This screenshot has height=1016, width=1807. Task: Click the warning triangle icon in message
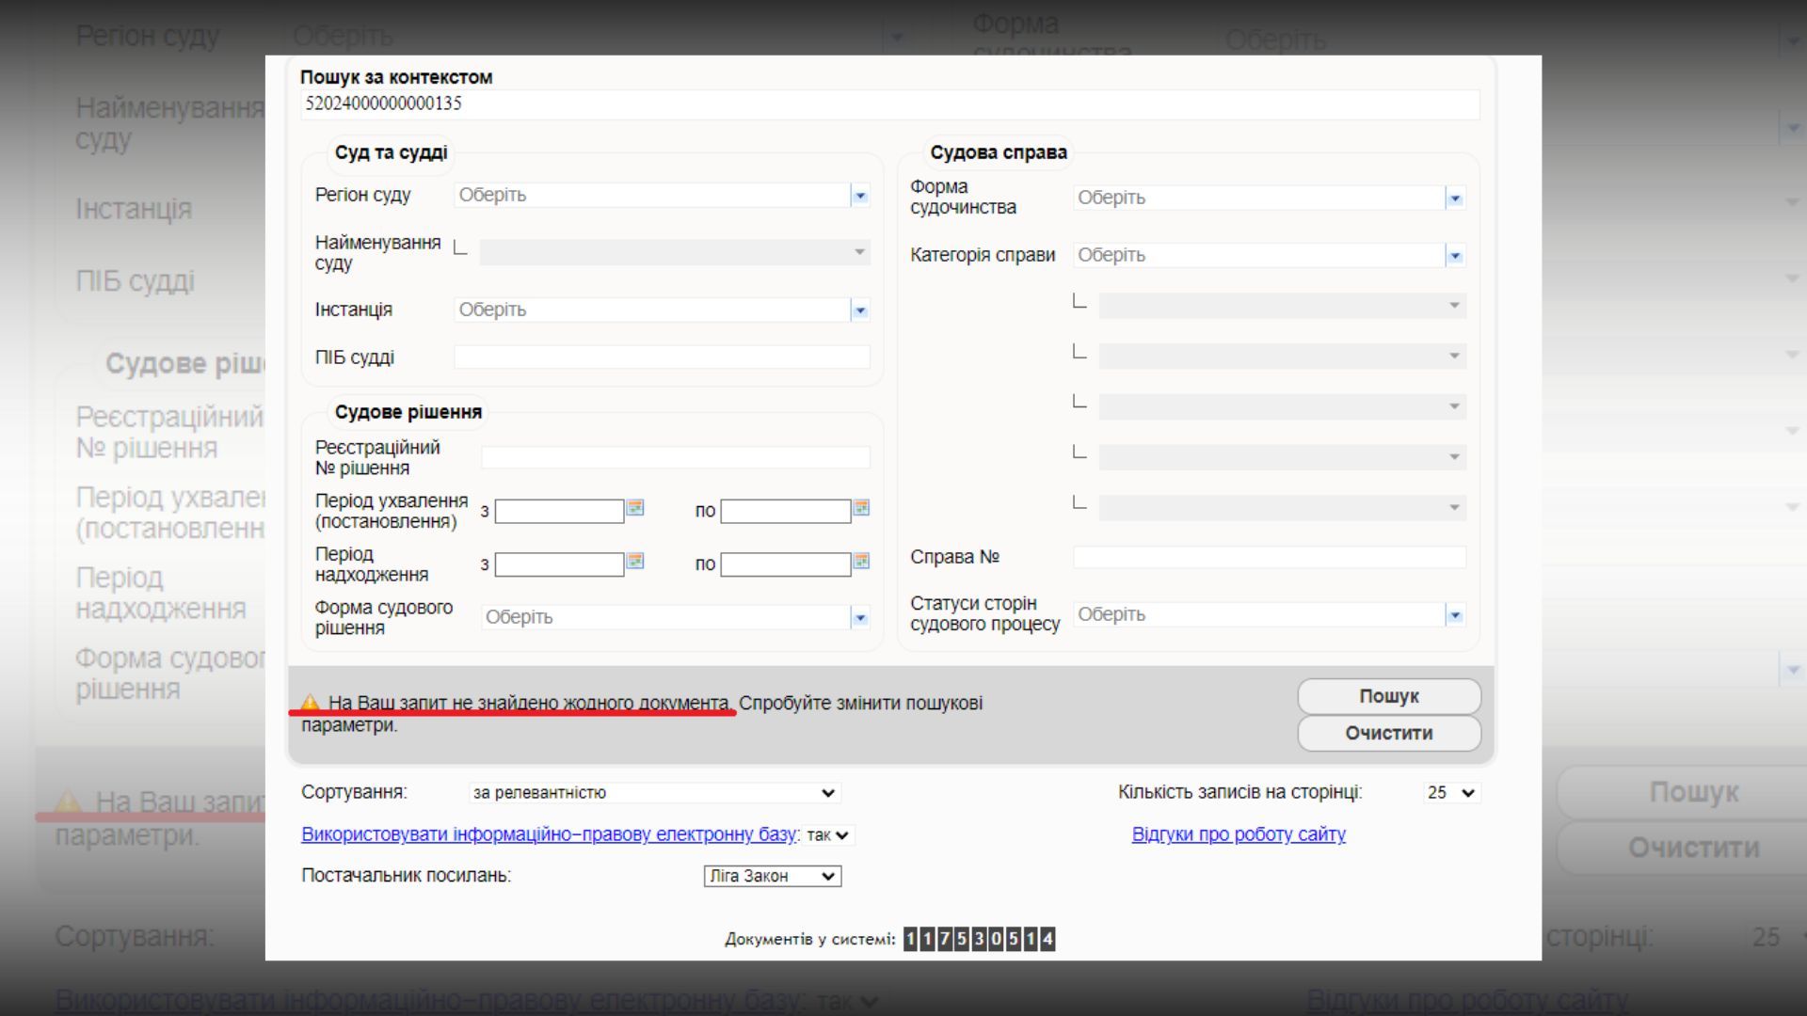point(311,702)
